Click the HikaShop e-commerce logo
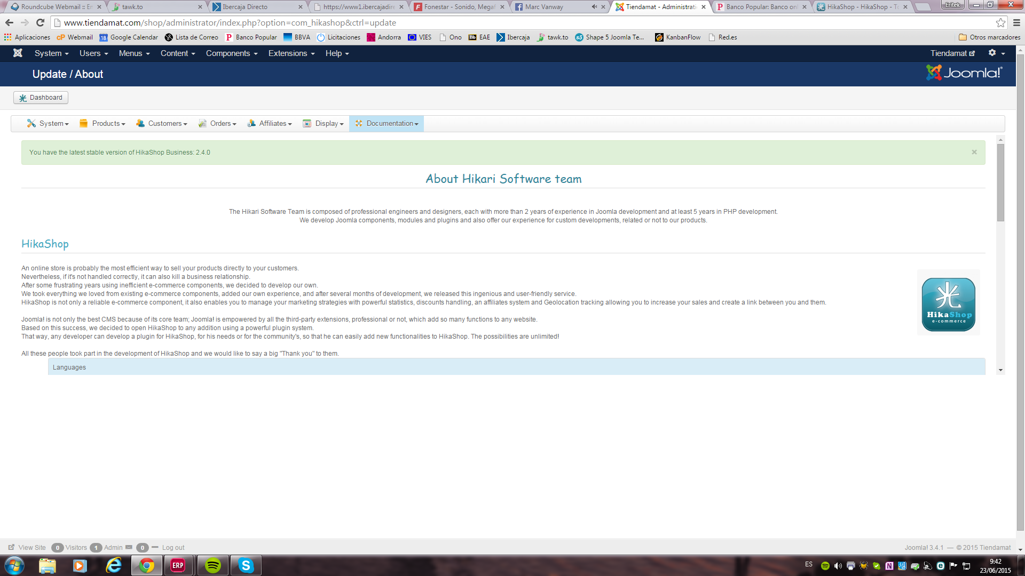 (948, 304)
